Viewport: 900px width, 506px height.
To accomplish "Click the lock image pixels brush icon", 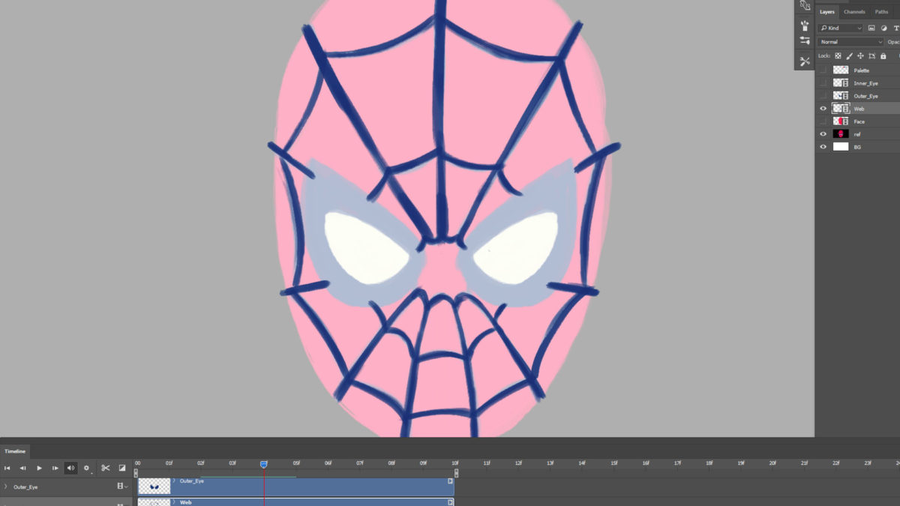I will 850,56.
